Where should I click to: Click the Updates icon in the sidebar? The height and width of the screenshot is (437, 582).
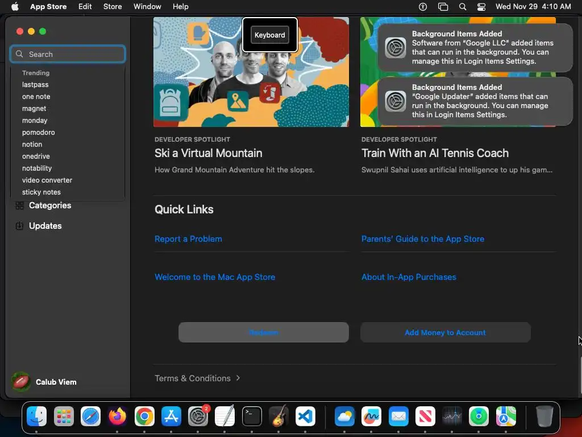19,225
